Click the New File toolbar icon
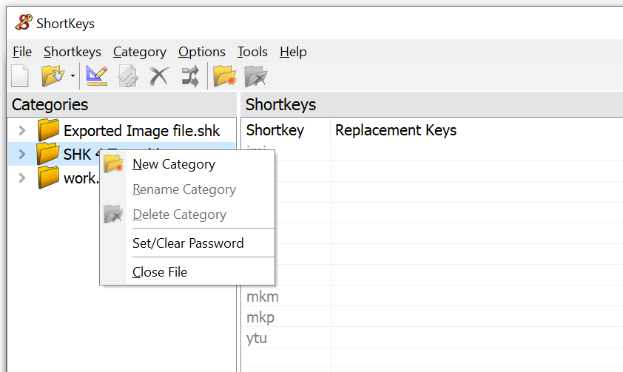The width and height of the screenshot is (623, 372). pyautogui.click(x=19, y=75)
